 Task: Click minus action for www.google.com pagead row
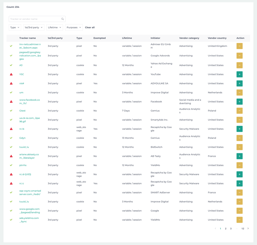[x=239, y=211]
